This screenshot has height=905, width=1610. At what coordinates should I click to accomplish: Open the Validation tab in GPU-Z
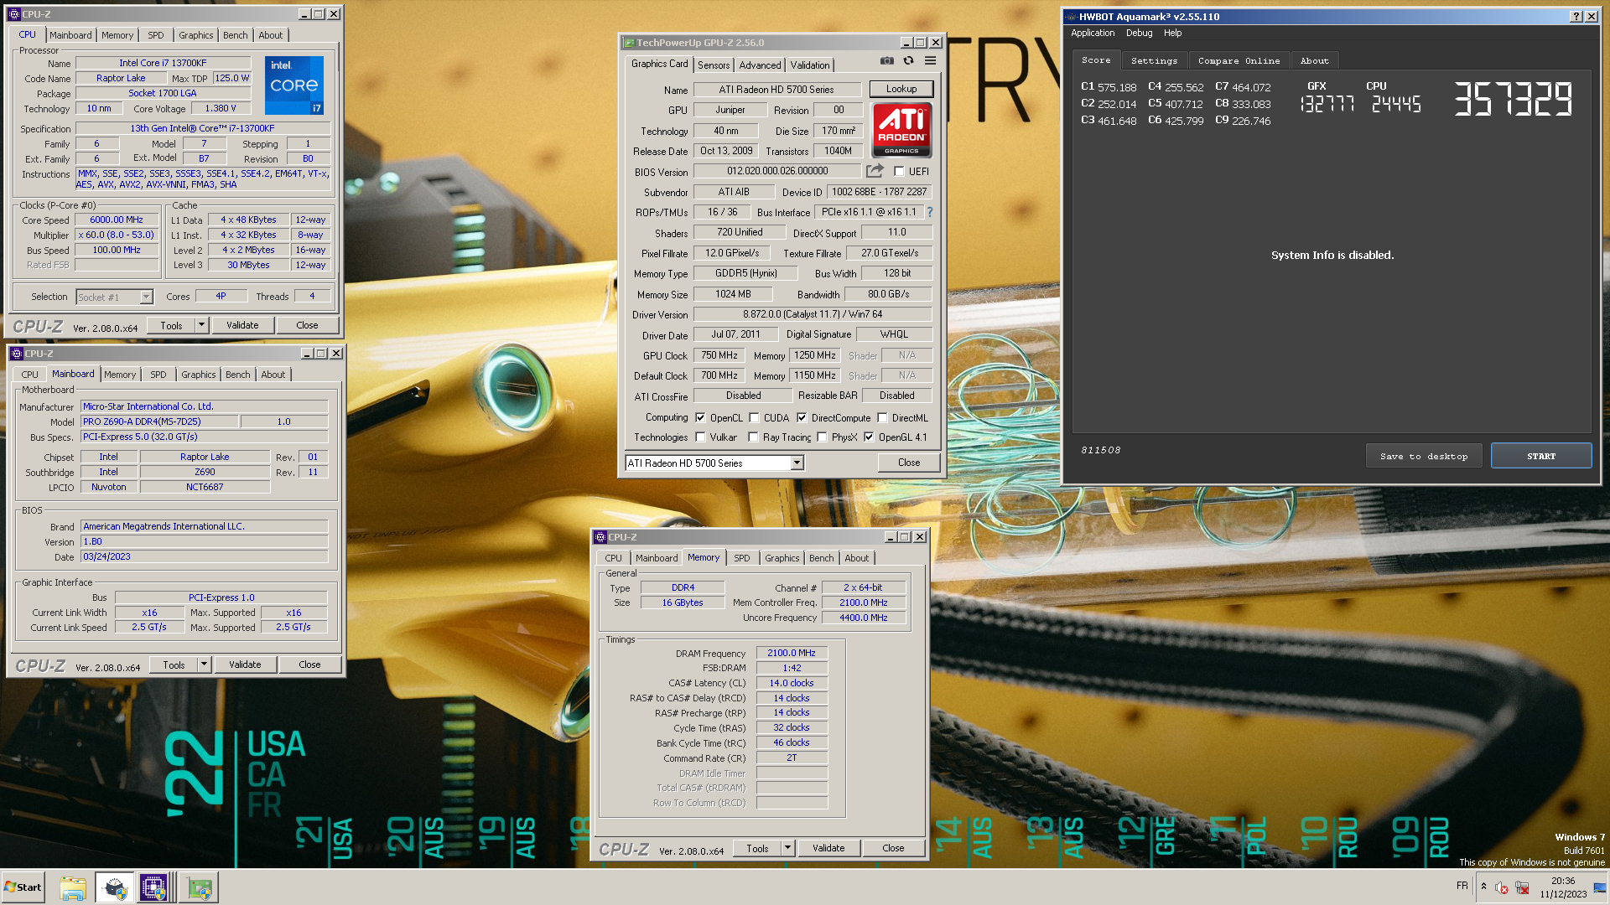[x=810, y=65]
